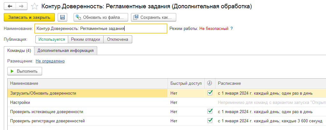Click into the Наименование input field
The image size is (326, 130).
[x=101, y=28]
